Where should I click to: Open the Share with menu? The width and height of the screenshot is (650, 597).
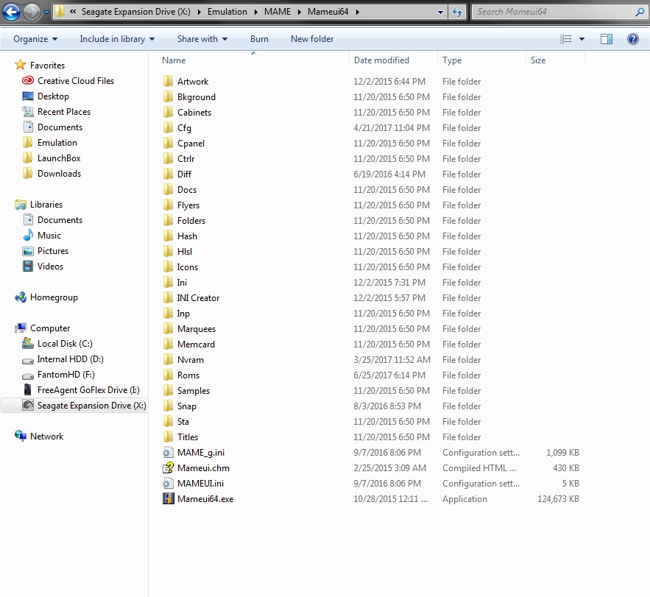click(x=202, y=39)
